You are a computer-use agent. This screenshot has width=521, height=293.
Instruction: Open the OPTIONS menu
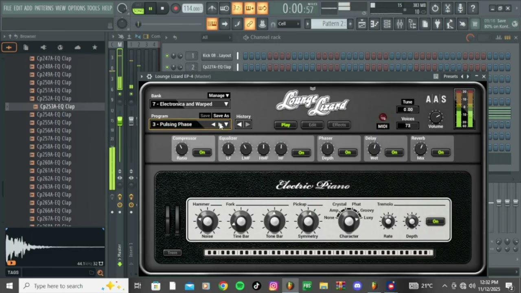tap(77, 8)
